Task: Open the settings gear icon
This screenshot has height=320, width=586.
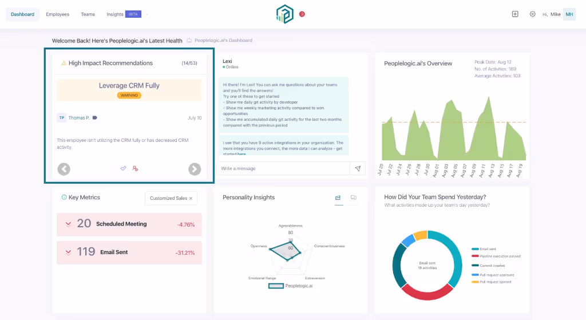Action: 533,14
